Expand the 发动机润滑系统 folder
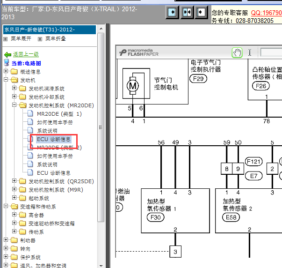Viewport: 282px width, 268px height. click(x=14, y=88)
